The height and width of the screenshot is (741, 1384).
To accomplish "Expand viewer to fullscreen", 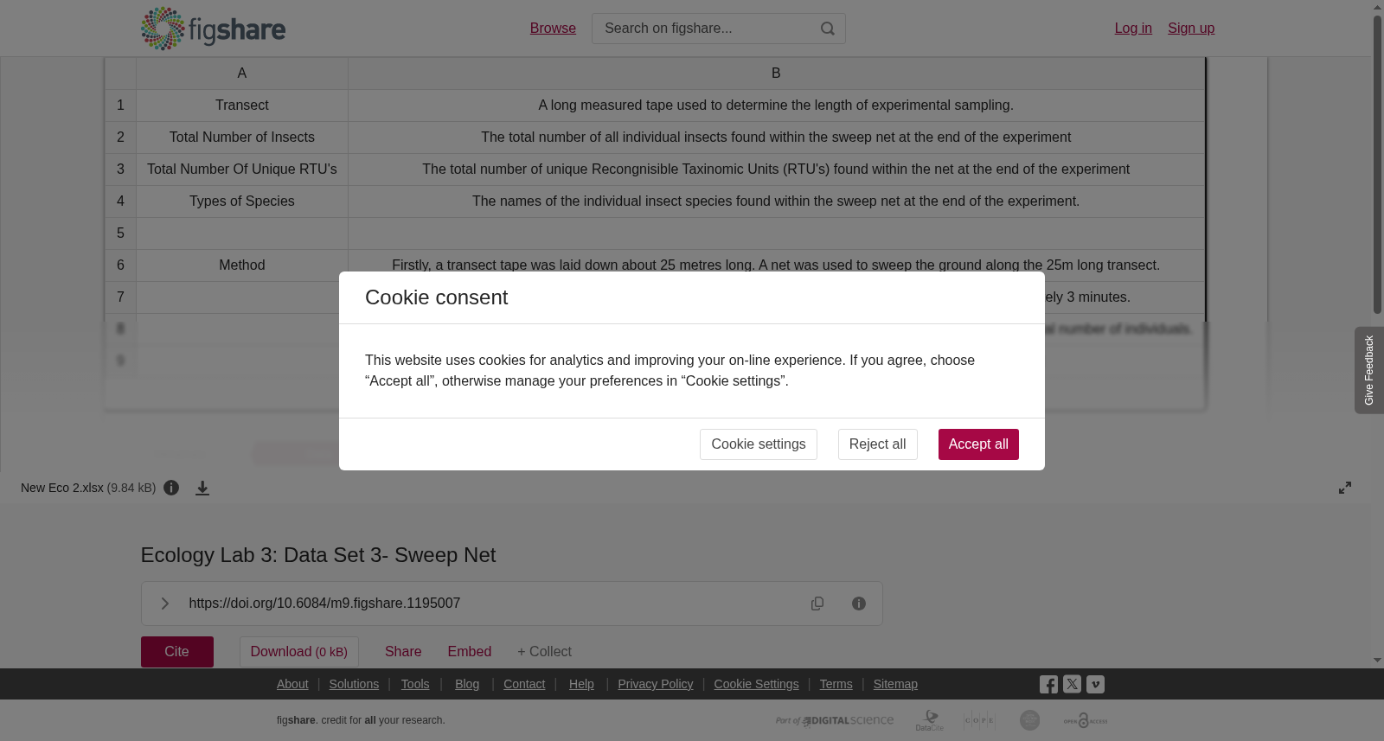I will [1345, 488].
